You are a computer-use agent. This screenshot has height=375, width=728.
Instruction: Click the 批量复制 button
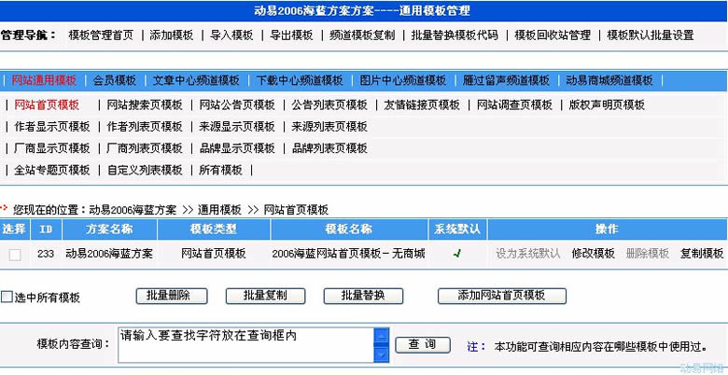click(266, 296)
